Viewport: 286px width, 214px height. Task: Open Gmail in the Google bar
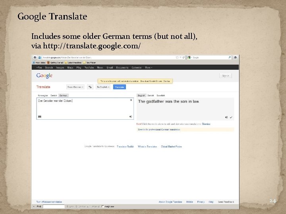pos(110,67)
